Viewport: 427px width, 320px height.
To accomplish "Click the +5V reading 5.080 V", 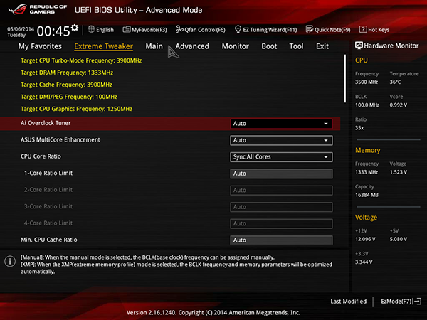I will (x=398, y=239).
